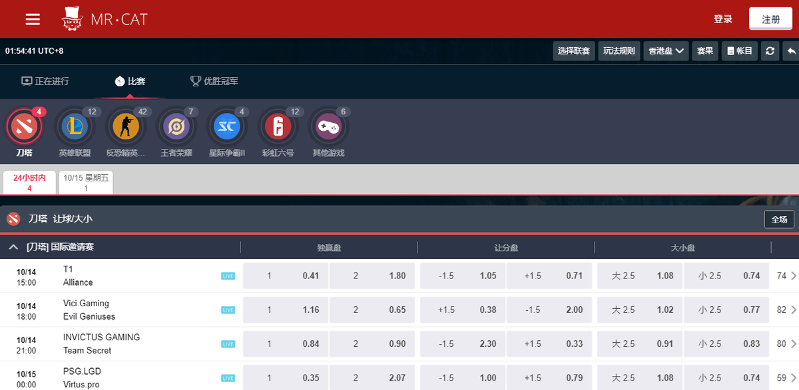The height and width of the screenshot is (390, 799).
Task: Click the back arrow icon button
Action: point(791,51)
